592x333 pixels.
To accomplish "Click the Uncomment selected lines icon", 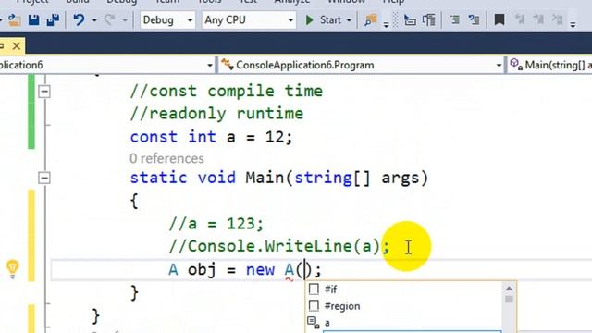I will coord(474,20).
